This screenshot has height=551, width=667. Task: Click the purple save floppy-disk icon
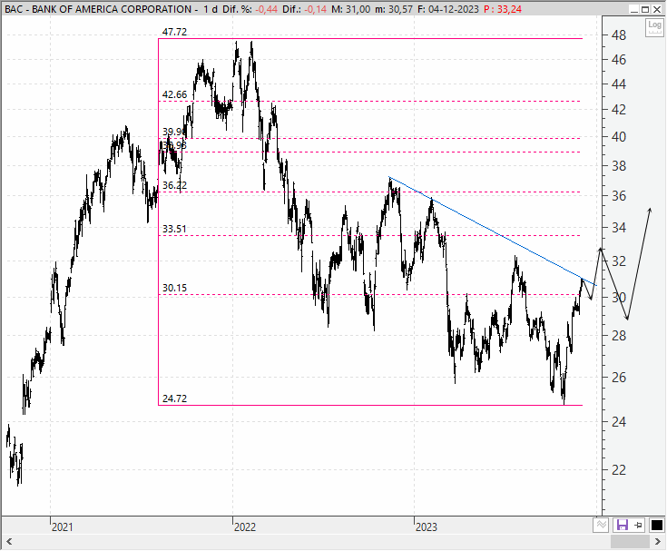[622, 525]
